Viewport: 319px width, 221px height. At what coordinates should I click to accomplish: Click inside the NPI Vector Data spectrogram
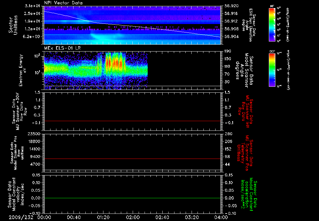click(132, 25)
